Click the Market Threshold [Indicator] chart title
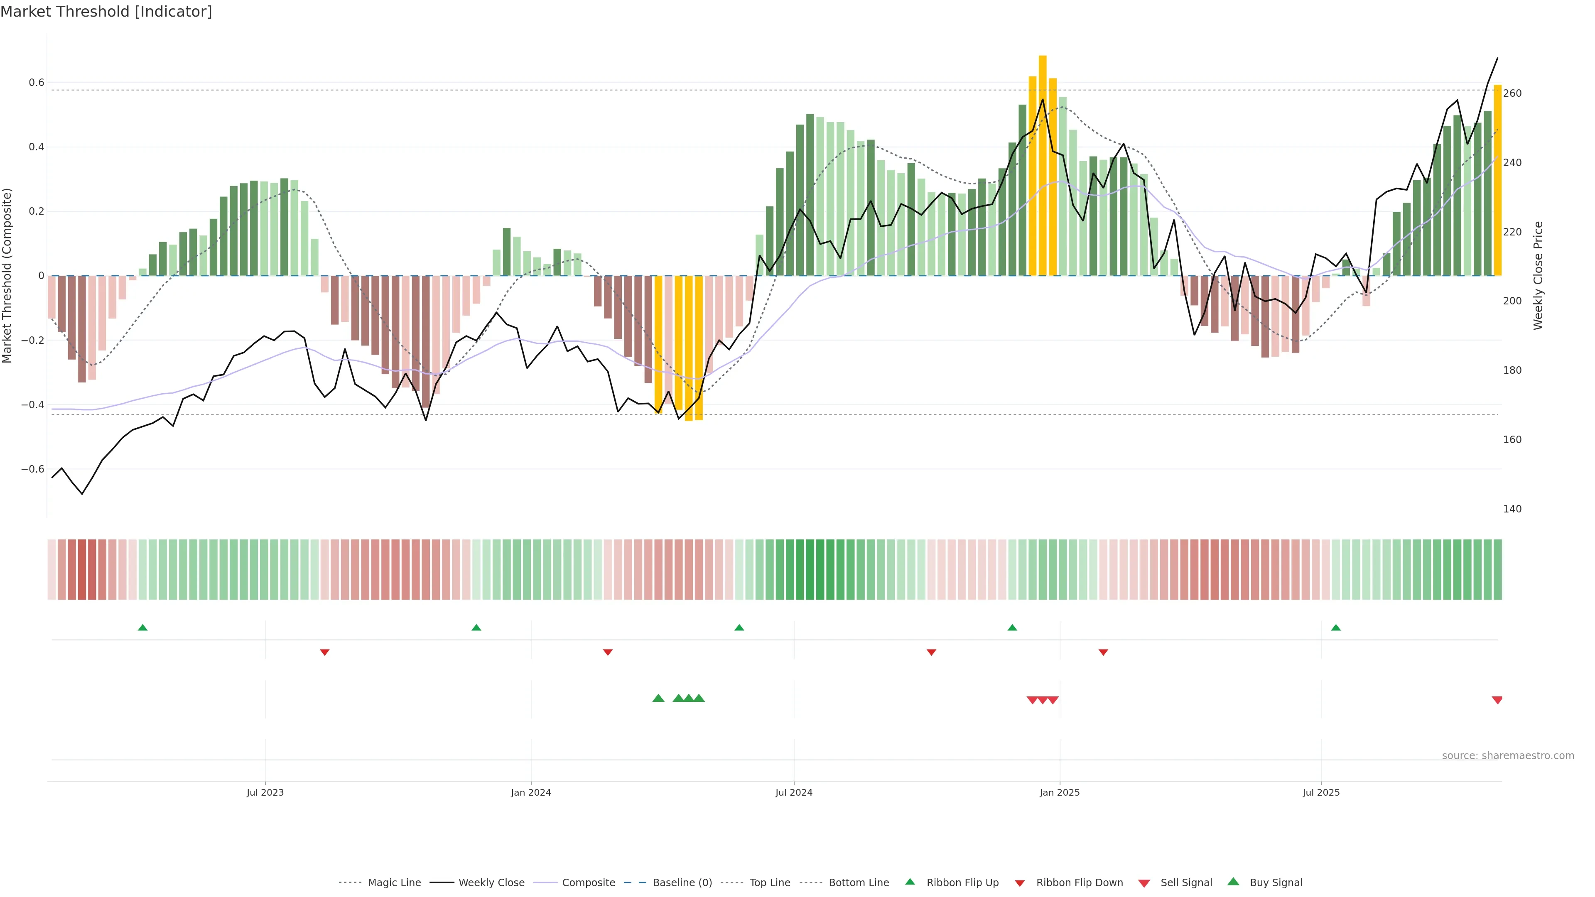 106,12
